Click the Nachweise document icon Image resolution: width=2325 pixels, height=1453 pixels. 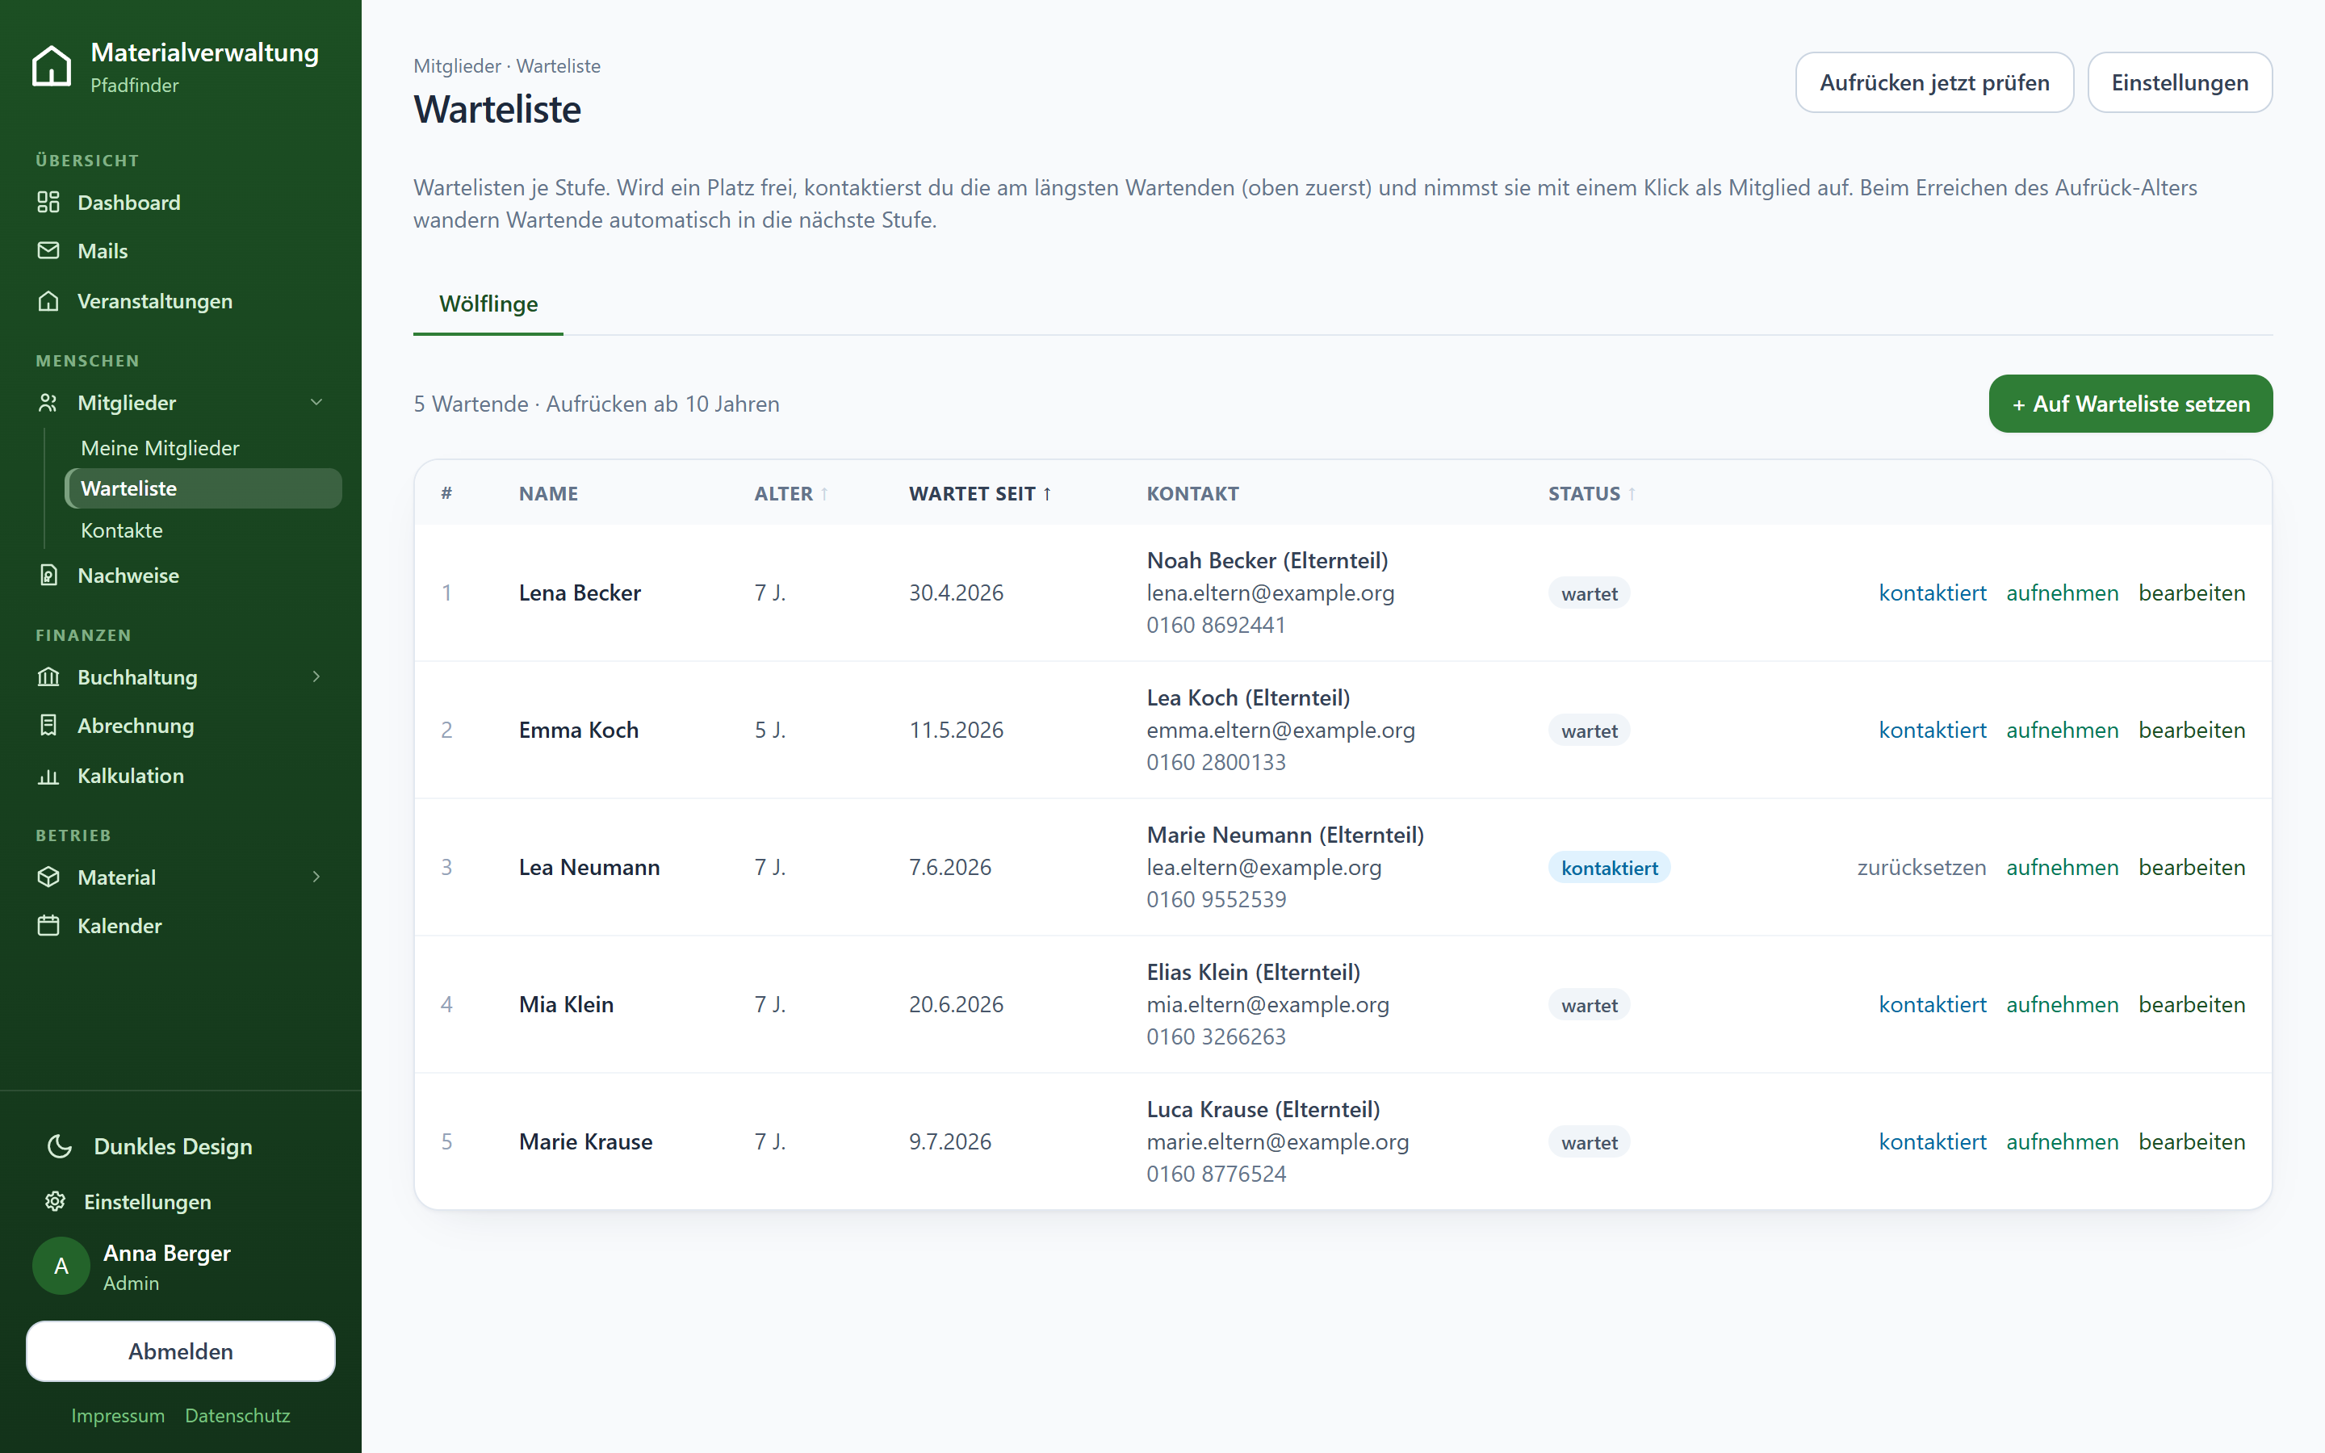pos(48,575)
